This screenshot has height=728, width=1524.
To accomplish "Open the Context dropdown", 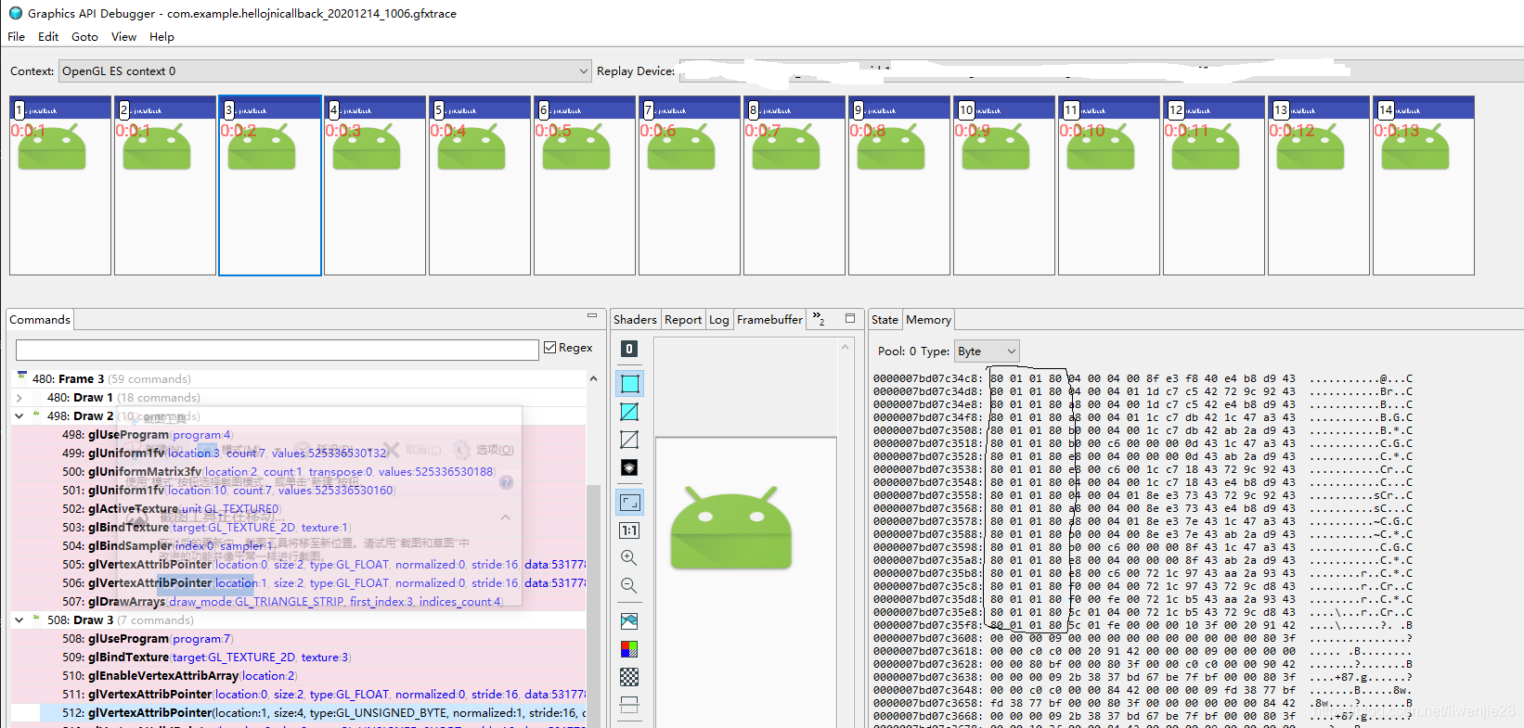I will point(325,71).
